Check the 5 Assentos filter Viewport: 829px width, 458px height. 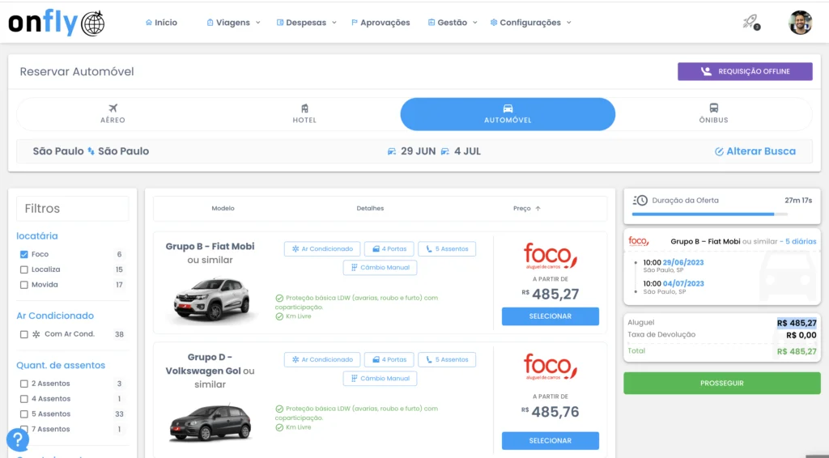[x=23, y=414]
